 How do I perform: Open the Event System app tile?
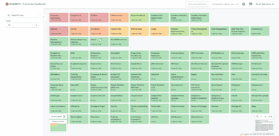(219, 87)
